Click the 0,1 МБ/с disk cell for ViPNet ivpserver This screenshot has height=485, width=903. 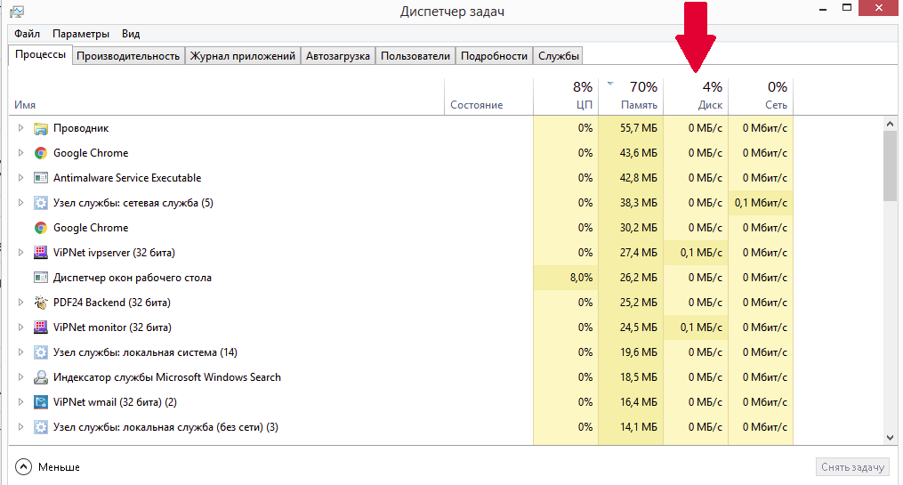[697, 253]
